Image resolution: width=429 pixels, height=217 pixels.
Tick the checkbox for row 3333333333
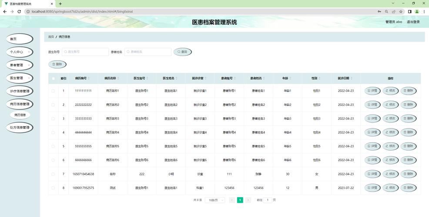point(53,119)
